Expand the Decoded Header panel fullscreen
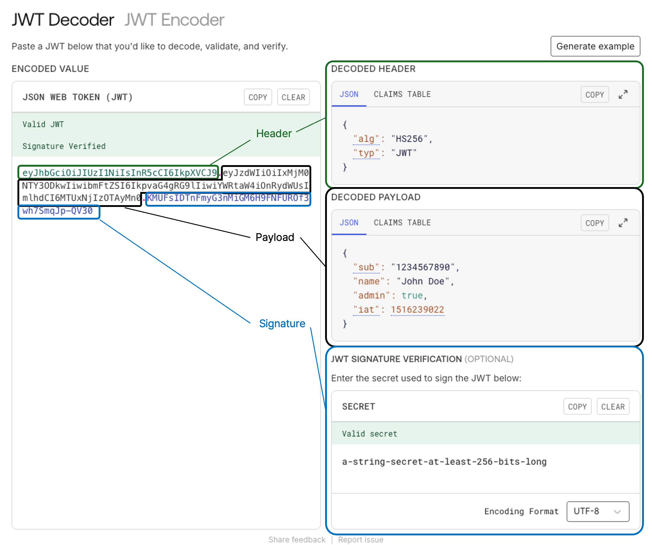This screenshot has height=545, width=652. 623,94
